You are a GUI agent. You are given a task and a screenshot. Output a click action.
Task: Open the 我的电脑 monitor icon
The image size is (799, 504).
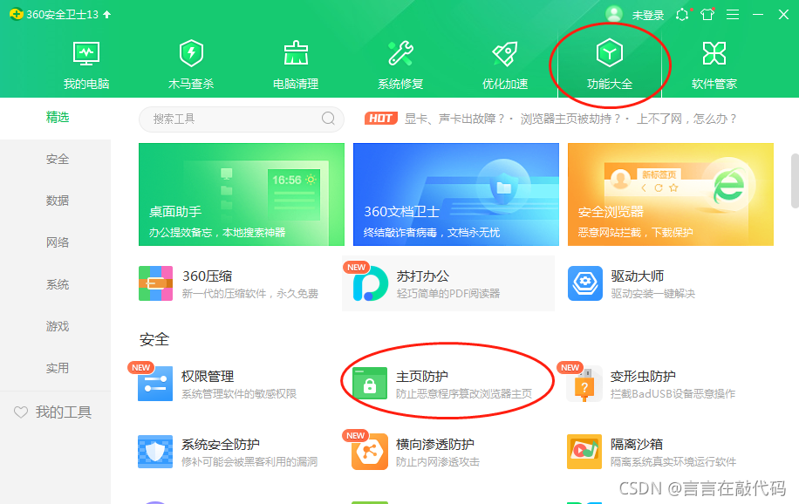point(86,53)
